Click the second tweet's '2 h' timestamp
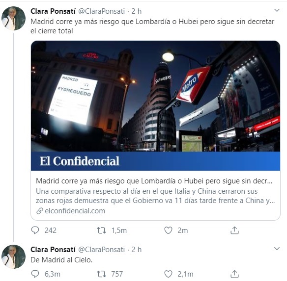Screen dimensions: 287x281 (136, 250)
